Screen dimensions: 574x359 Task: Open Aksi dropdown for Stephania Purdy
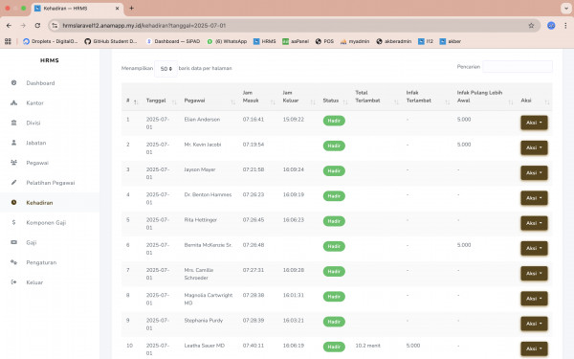[534, 324]
